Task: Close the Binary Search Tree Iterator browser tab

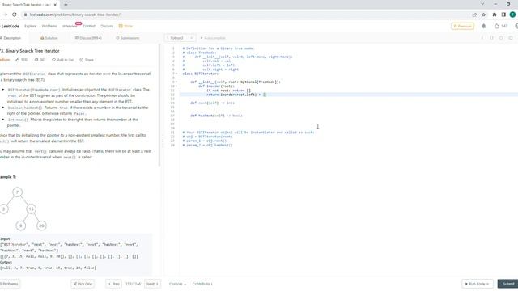Action: [x=55, y=5]
